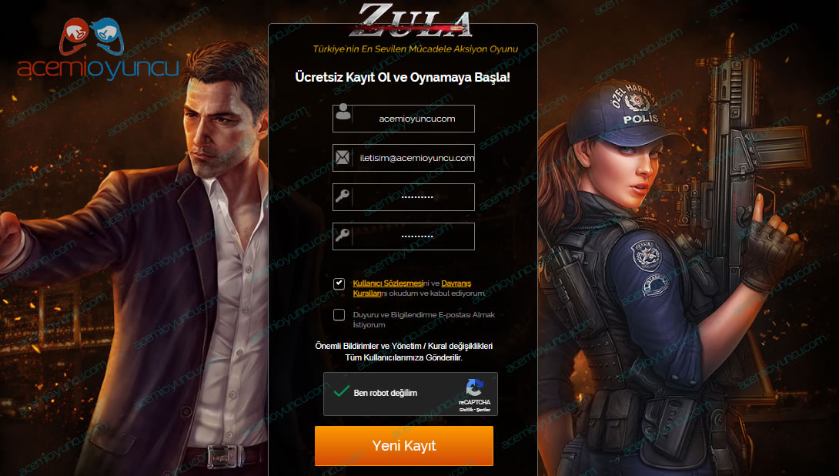Click the envelope icon beside email field
This screenshot has height=476, width=839.
[343, 157]
